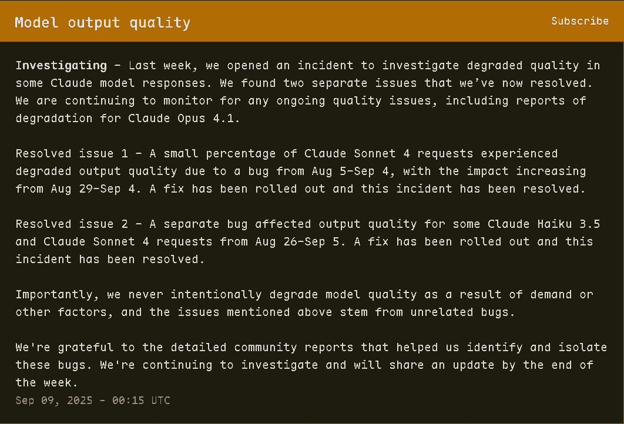The image size is (624, 424).
Task: Click the Aug 26-Sep 5 date range
Action: [311, 242]
